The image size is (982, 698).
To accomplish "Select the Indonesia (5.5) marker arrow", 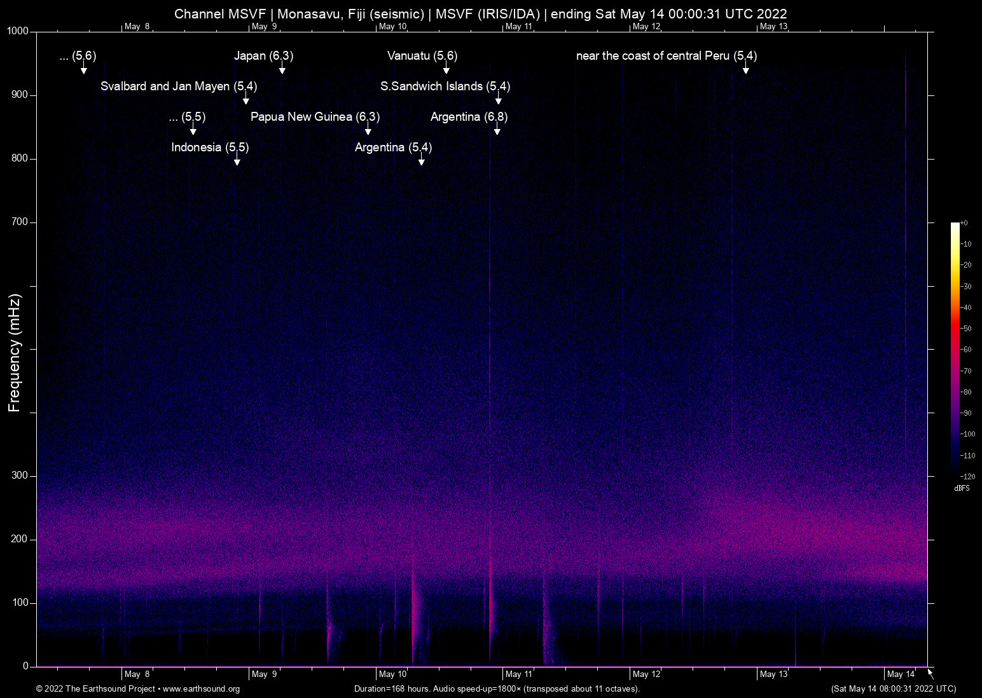I will 237,161.
